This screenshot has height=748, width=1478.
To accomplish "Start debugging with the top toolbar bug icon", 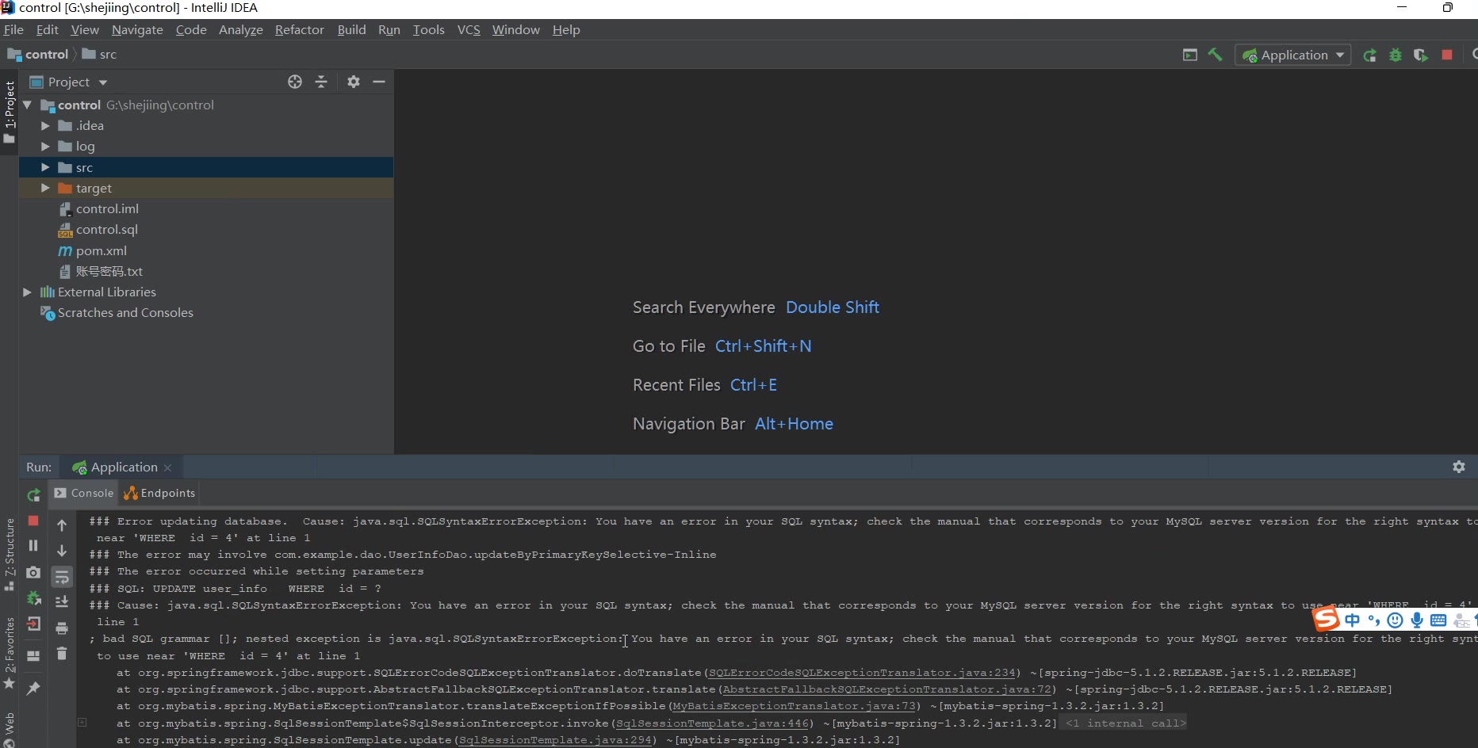I will 1395,55.
